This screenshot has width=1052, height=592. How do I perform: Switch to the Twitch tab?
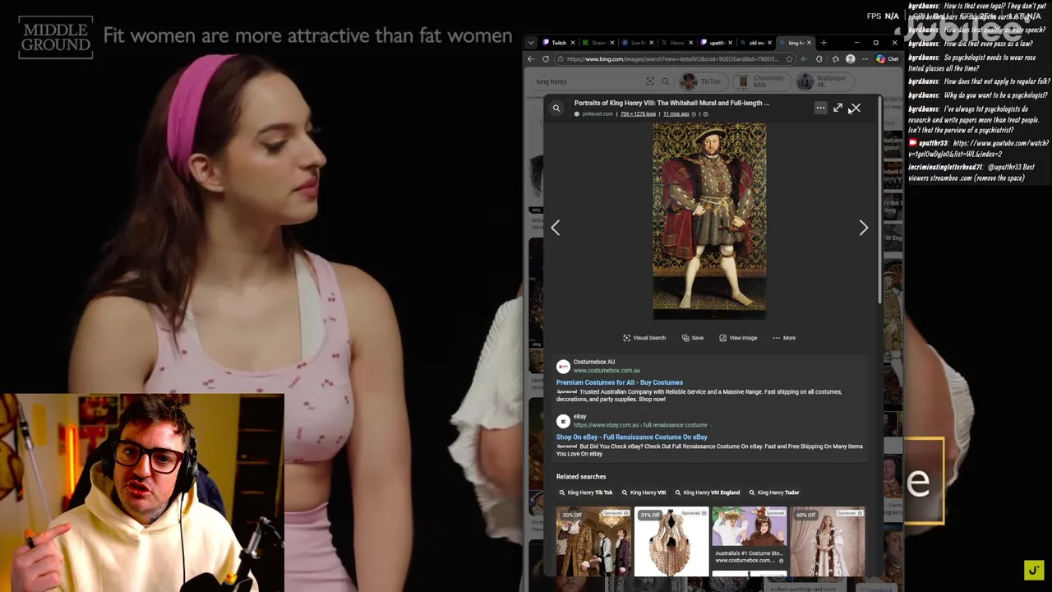pos(558,43)
